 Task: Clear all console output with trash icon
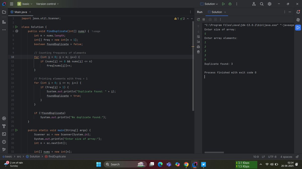[198, 52]
